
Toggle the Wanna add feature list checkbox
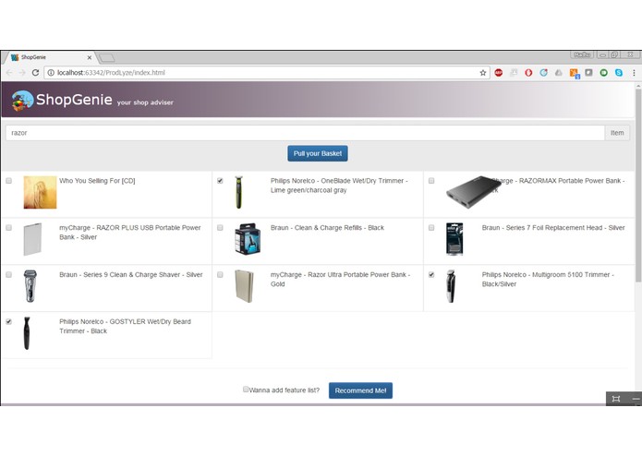[246, 390]
